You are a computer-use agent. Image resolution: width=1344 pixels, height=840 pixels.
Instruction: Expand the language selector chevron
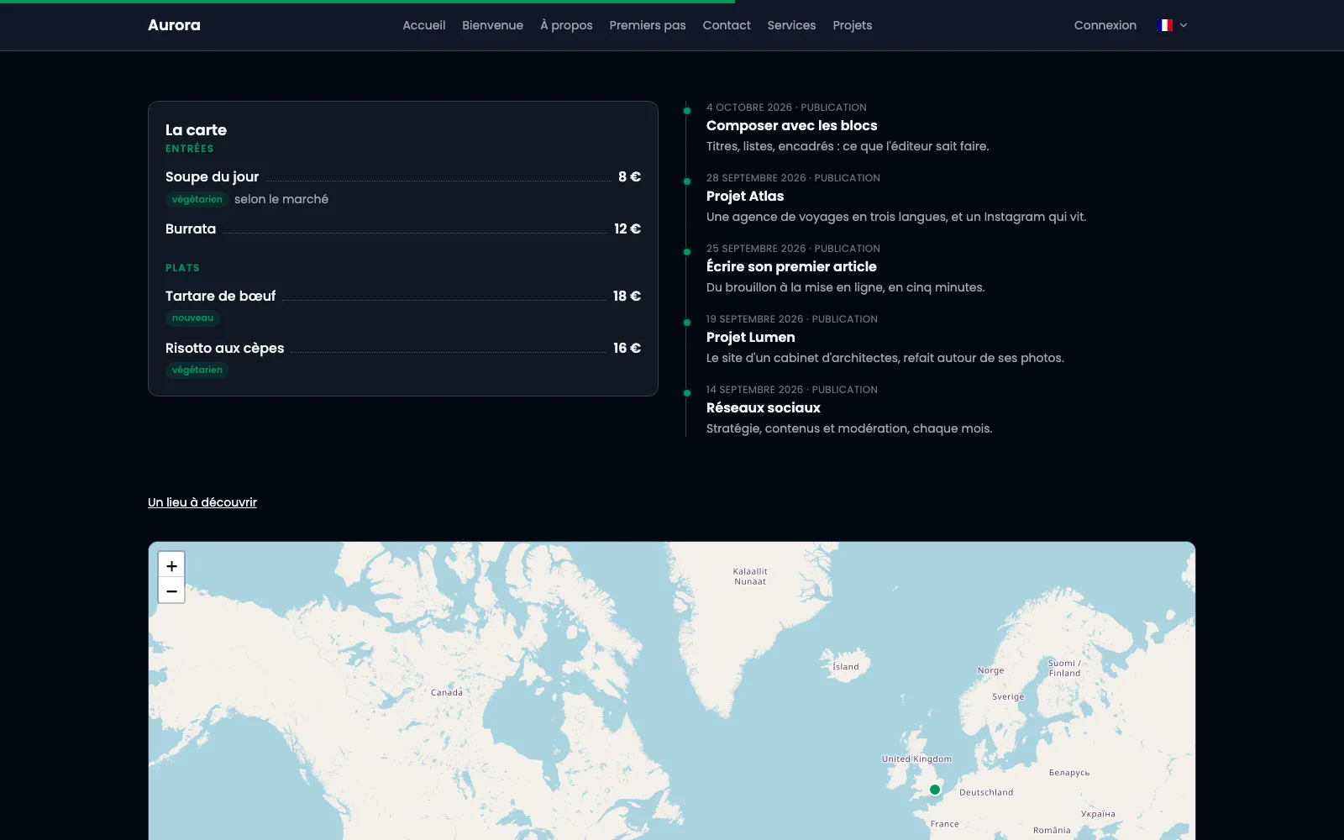coord(1184,25)
